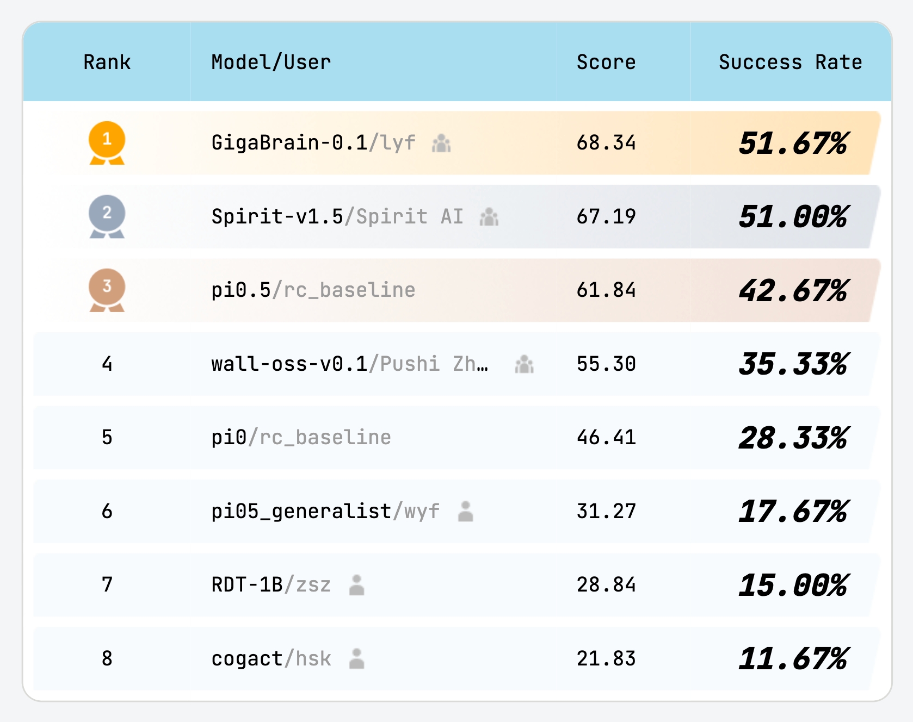This screenshot has width=913, height=722.
Task: Click the user icon beside cogact/hsk
Action: click(x=356, y=659)
